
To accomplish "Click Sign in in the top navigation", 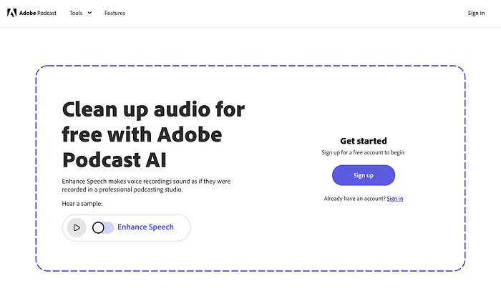I will 476,13.
